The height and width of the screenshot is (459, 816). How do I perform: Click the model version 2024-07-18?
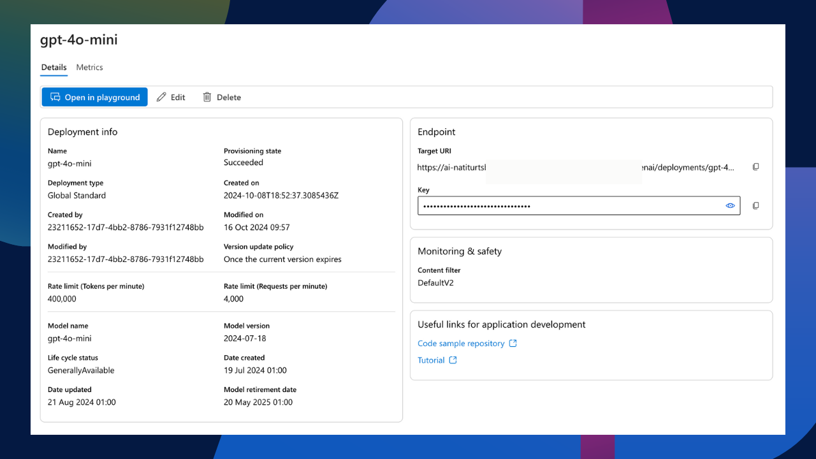(245, 339)
